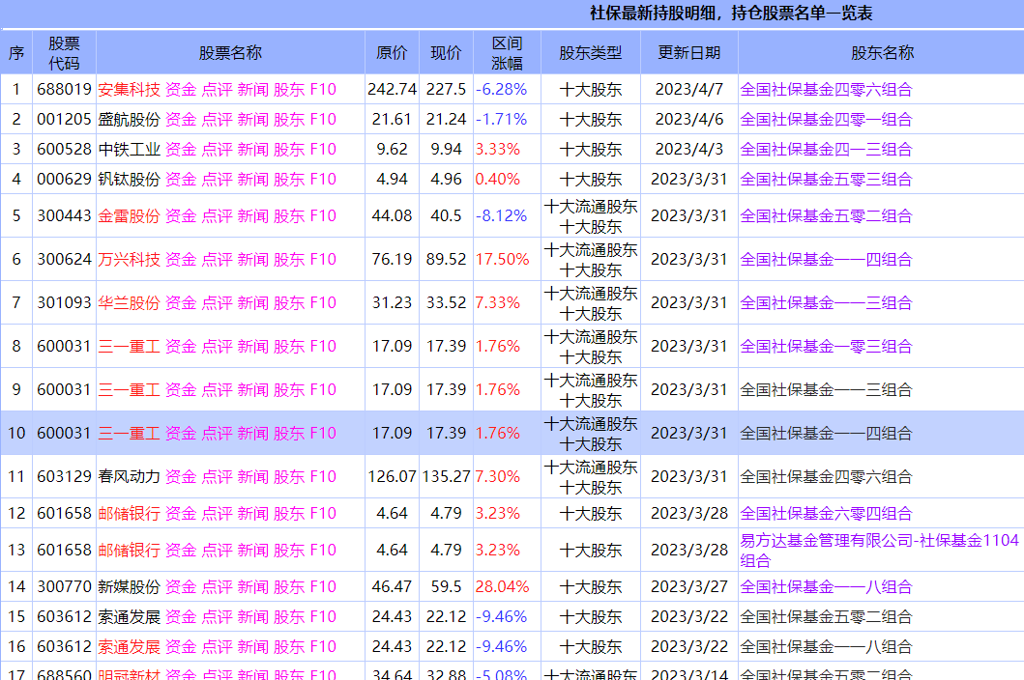Click sequence number 10 in highlighted row
The height and width of the screenshot is (680, 1024).
click(x=16, y=433)
